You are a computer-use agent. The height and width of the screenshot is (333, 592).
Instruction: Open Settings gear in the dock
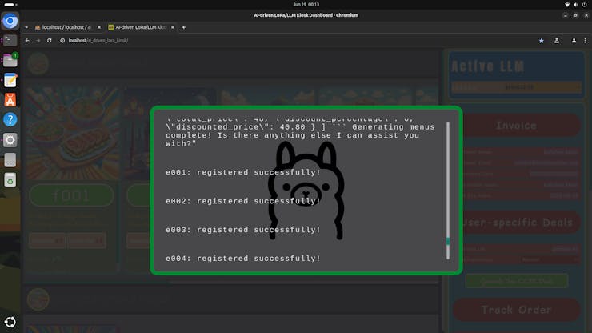point(10,140)
